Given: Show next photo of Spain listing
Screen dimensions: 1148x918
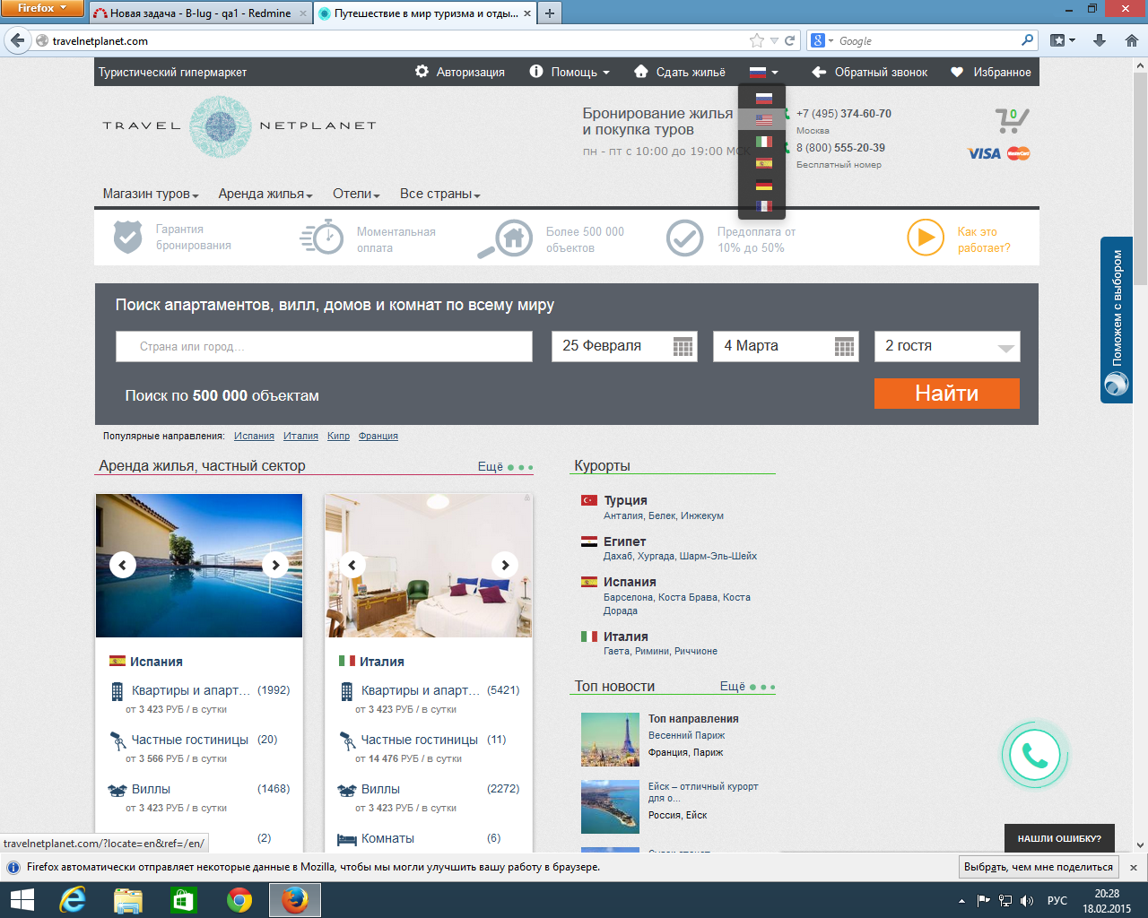Looking at the screenshot, I should click(275, 565).
